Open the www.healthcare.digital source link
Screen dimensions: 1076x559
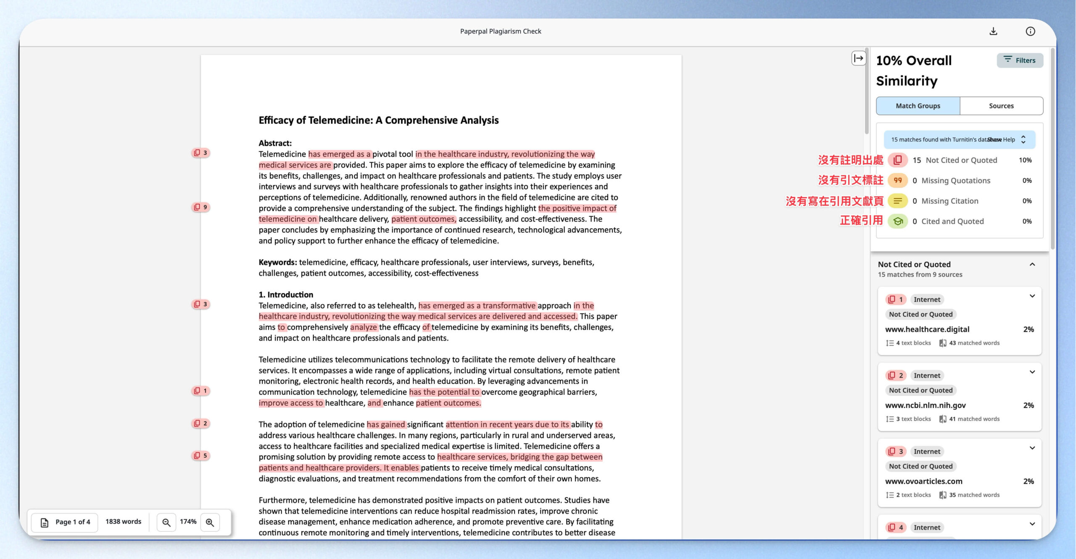click(x=927, y=329)
